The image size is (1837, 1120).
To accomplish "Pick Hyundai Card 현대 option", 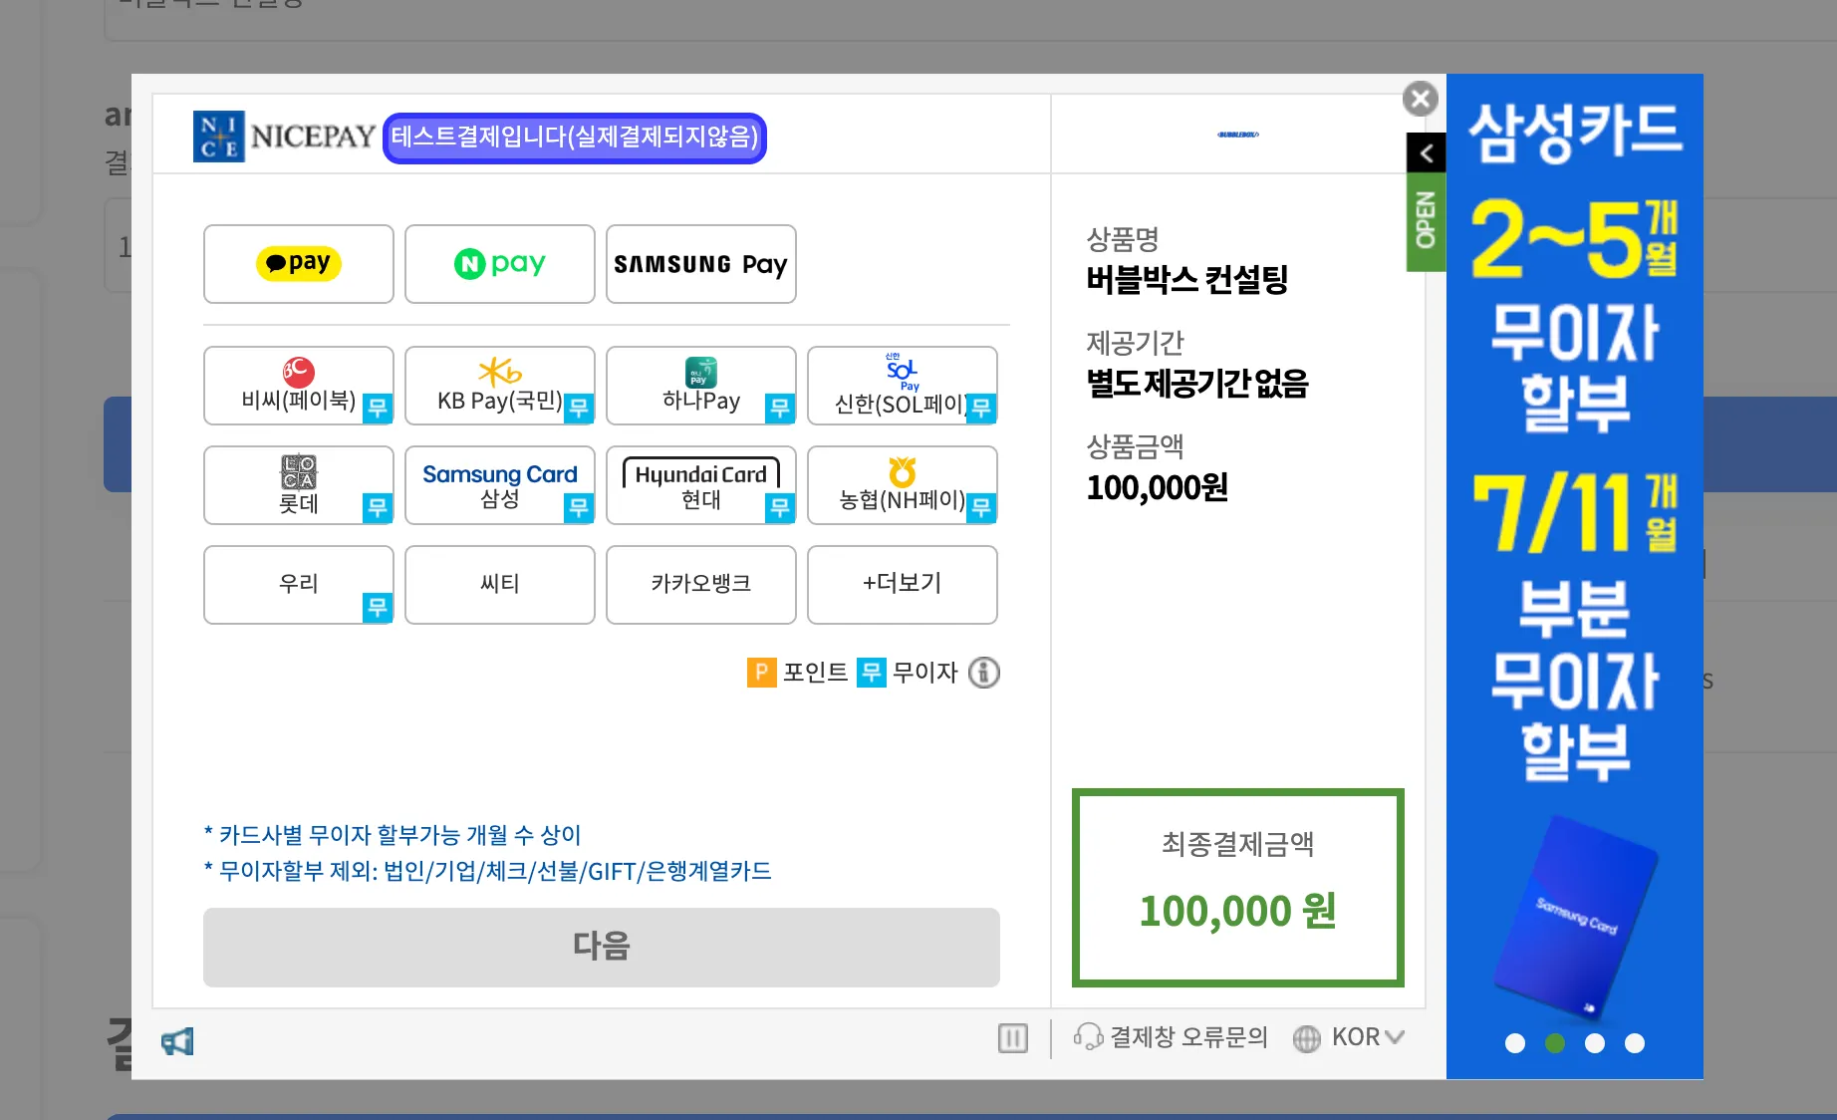I will 701,485.
